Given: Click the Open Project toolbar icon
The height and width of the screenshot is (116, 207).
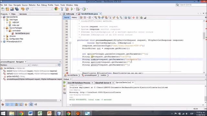Looking at the screenshot, I should [12, 9].
